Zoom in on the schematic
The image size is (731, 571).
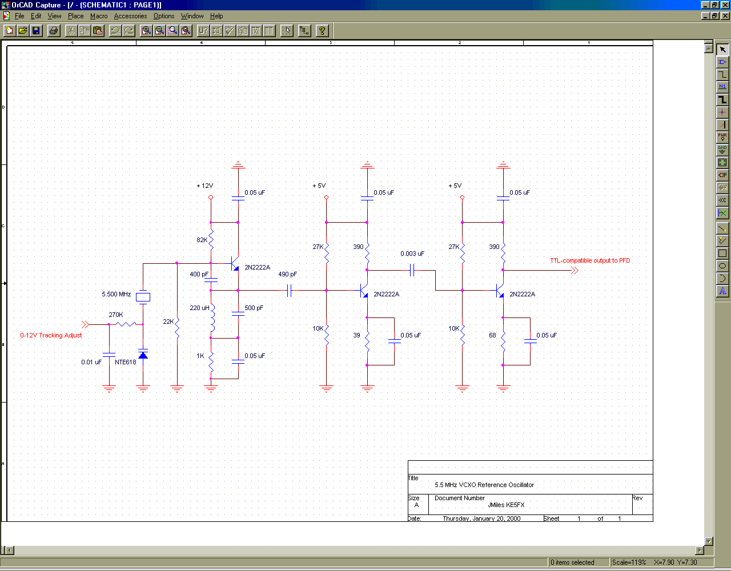pos(147,30)
